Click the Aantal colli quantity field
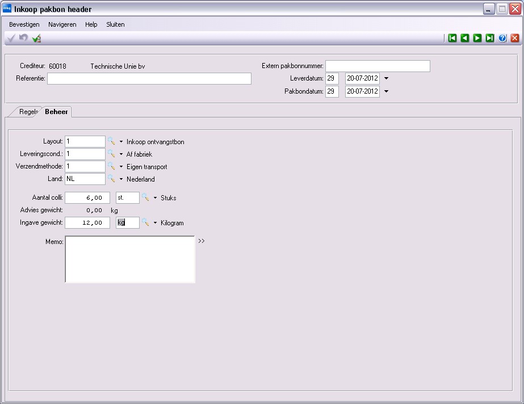 87,197
